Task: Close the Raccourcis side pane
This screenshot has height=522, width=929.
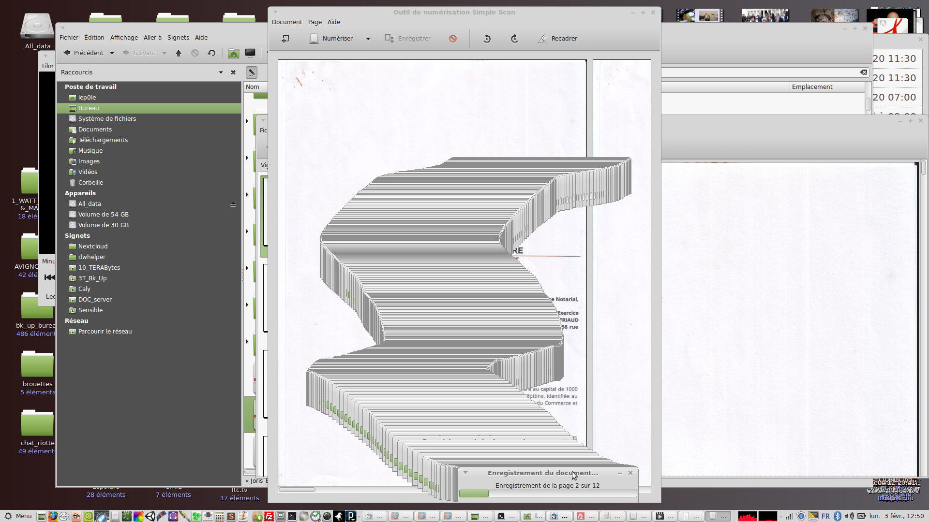Action: (233, 72)
